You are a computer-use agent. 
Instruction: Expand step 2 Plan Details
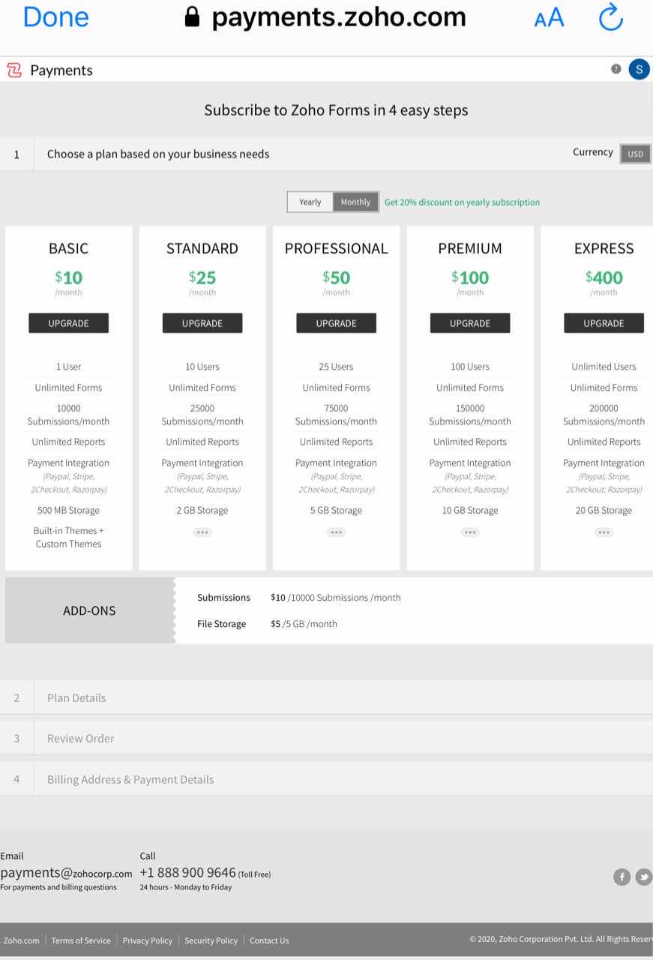(326, 697)
